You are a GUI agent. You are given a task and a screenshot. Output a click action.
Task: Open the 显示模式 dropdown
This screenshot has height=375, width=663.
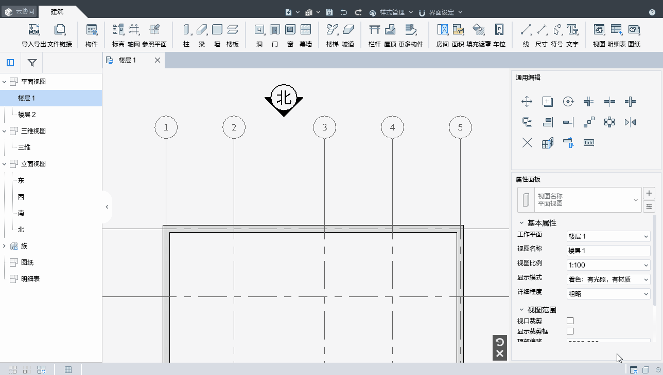pyautogui.click(x=608, y=279)
